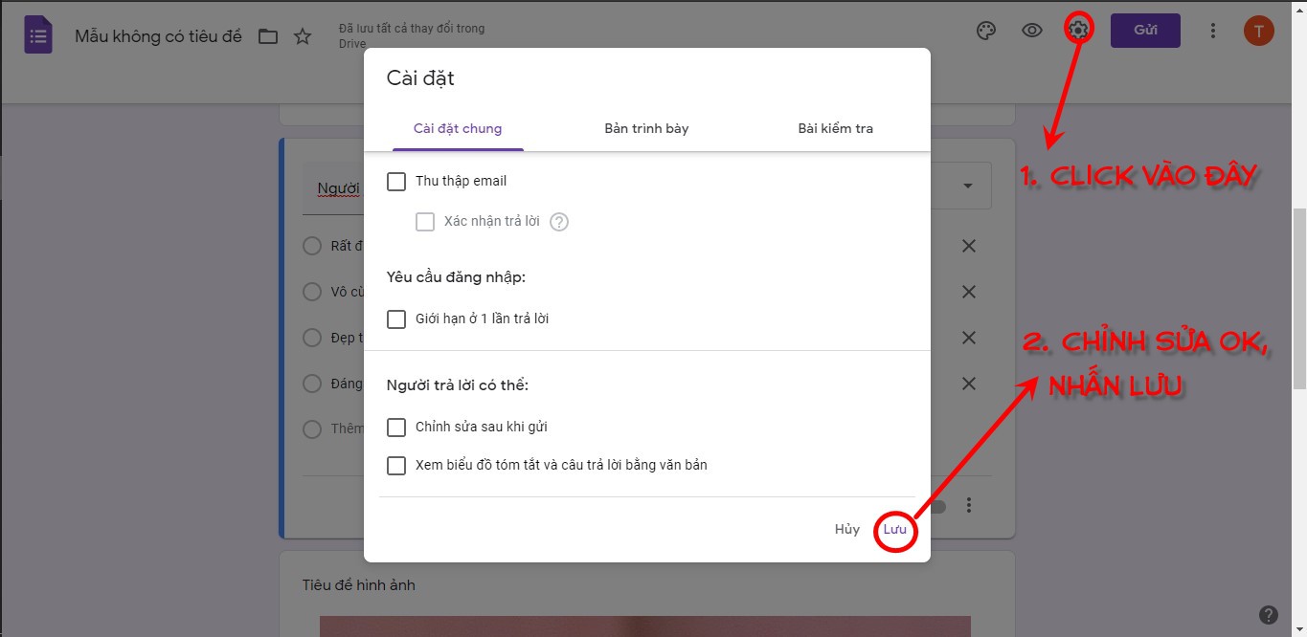Preview the form using the eye icon

click(1031, 30)
